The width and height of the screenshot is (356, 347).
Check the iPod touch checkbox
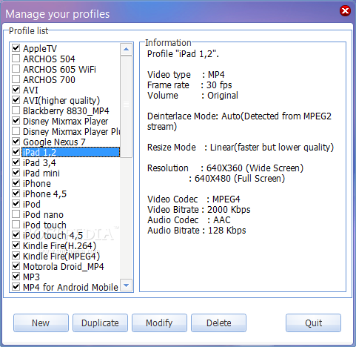click(x=16, y=224)
